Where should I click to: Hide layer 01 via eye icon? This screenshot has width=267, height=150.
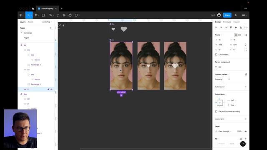51,89
